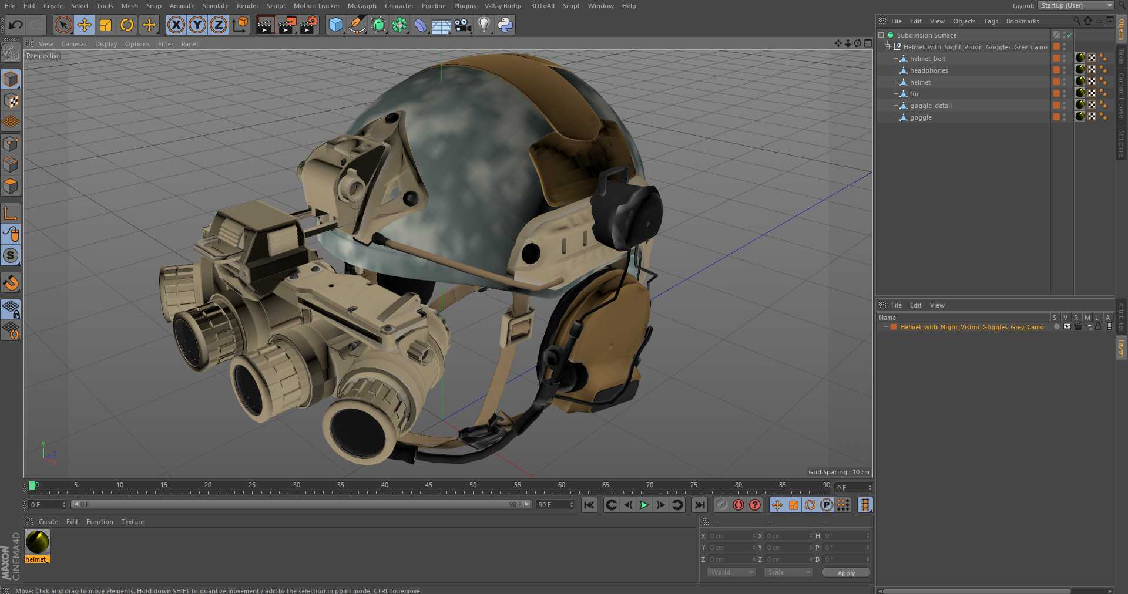Viewport: 1128px width, 594px height.
Task: Open the Python script icon
Action: pyautogui.click(x=505, y=25)
